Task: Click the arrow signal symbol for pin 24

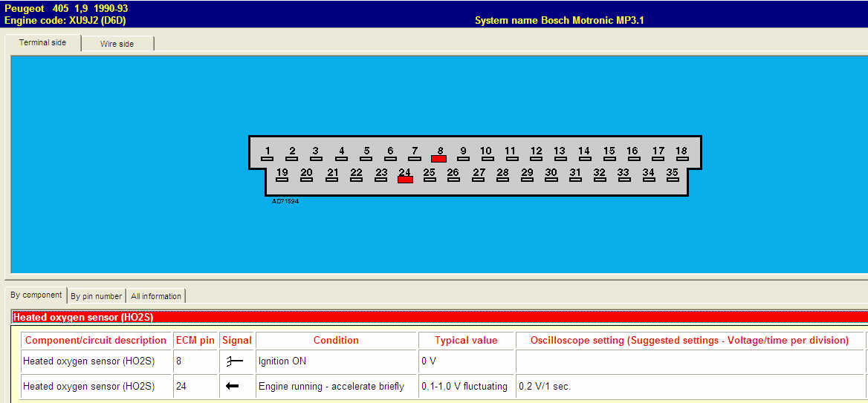Action: tap(233, 386)
